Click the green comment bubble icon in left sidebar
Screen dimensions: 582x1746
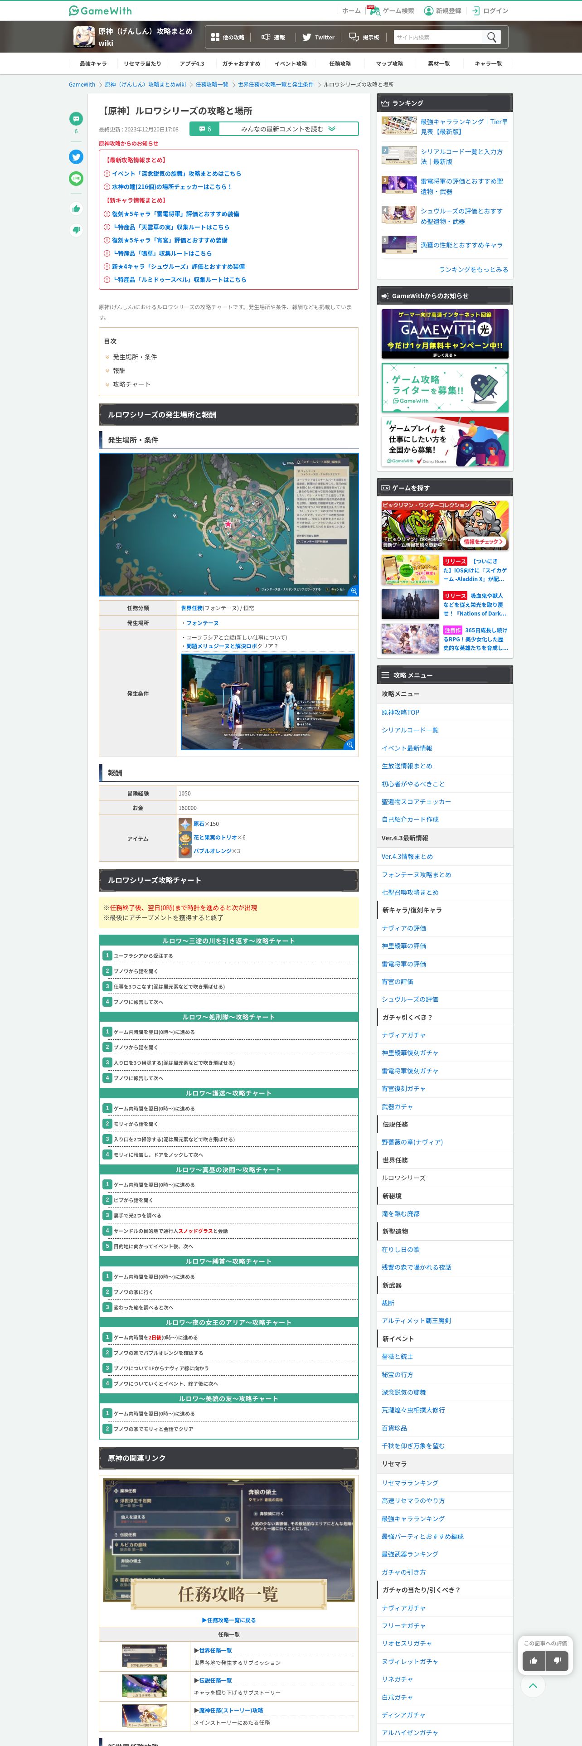coord(76,119)
